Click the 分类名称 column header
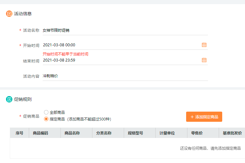245x163 pixels. pyautogui.click(x=104, y=133)
